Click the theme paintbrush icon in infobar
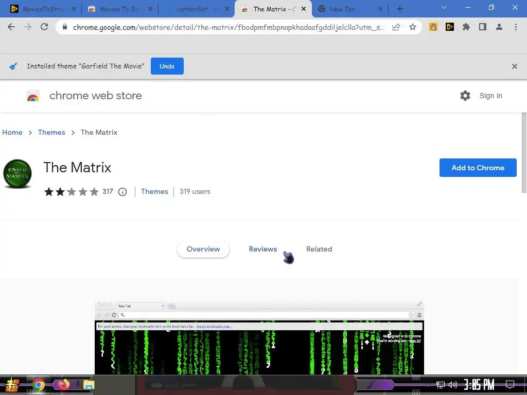The width and height of the screenshot is (527, 395). (x=13, y=66)
